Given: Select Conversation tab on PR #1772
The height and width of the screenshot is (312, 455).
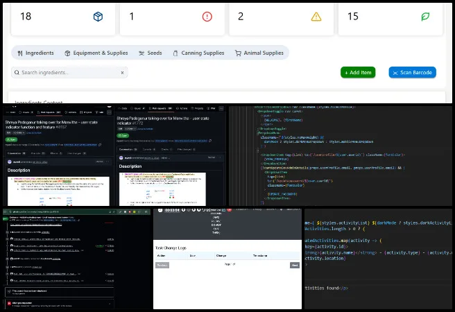Looking at the screenshot, I should click(x=128, y=149).
